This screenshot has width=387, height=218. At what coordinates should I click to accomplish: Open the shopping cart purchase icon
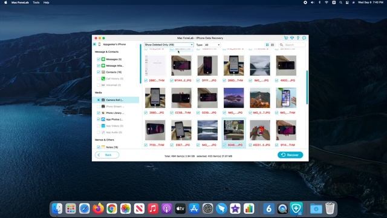click(286, 38)
